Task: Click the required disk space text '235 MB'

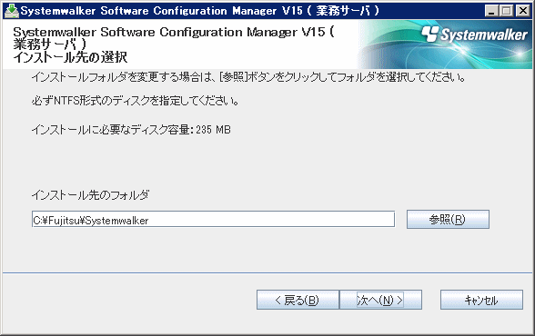Action: [213, 130]
